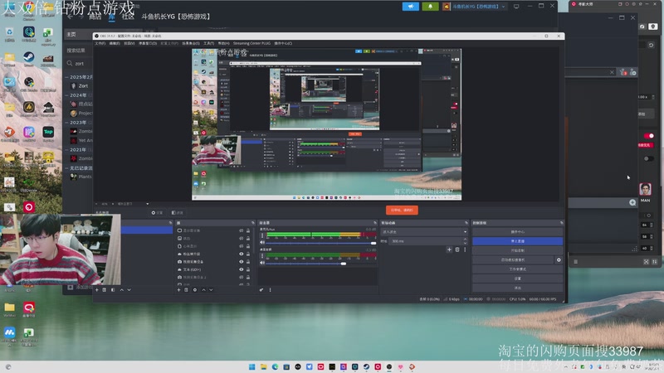Click studio mode button in controls
The image size is (664, 373).
tap(517, 269)
